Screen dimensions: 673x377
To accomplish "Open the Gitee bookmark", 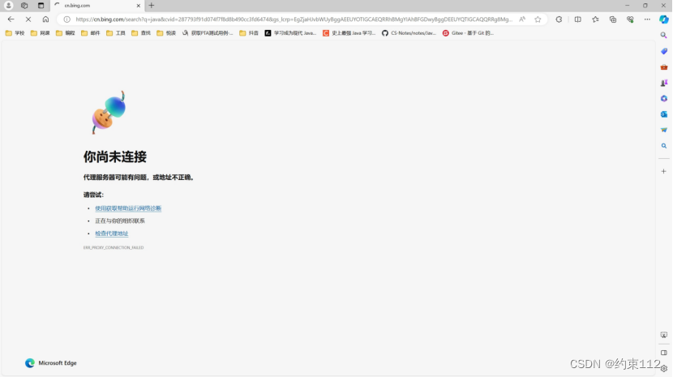I will coord(469,33).
